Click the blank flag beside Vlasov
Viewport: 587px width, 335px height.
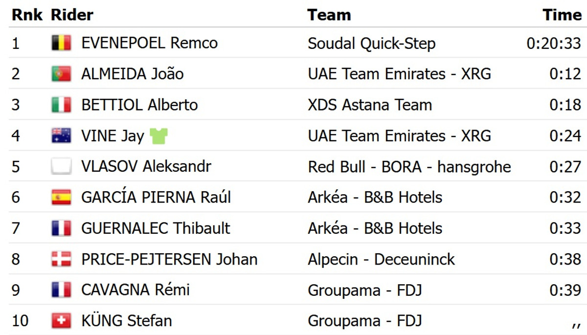click(x=61, y=166)
